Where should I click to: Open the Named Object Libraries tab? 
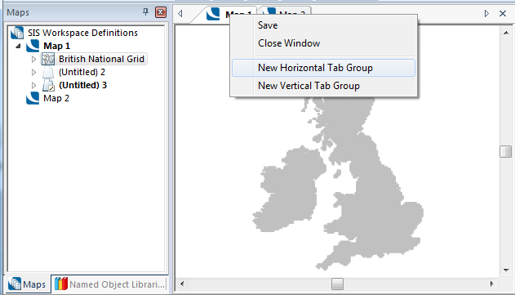pos(109,284)
